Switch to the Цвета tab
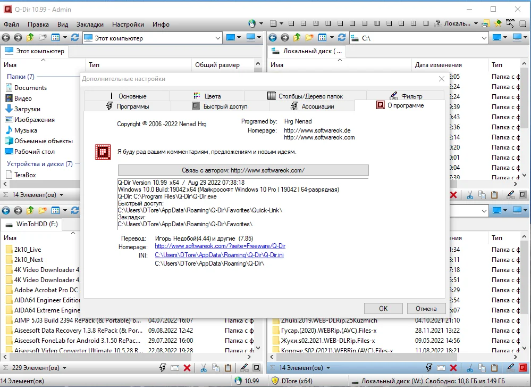 [207, 96]
